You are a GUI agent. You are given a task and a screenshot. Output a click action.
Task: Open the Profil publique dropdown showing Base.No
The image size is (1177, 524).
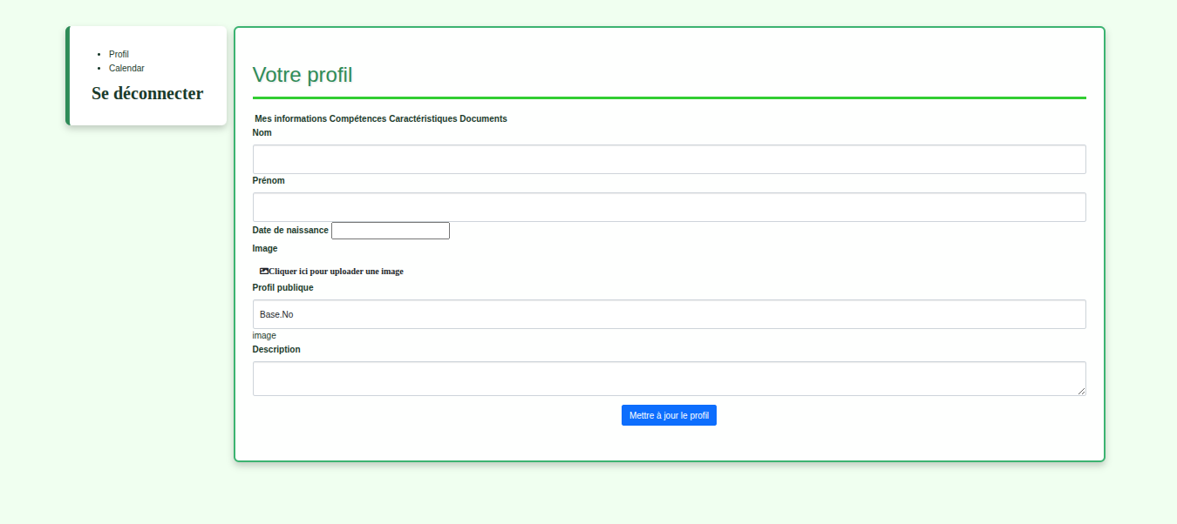click(669, 314)
